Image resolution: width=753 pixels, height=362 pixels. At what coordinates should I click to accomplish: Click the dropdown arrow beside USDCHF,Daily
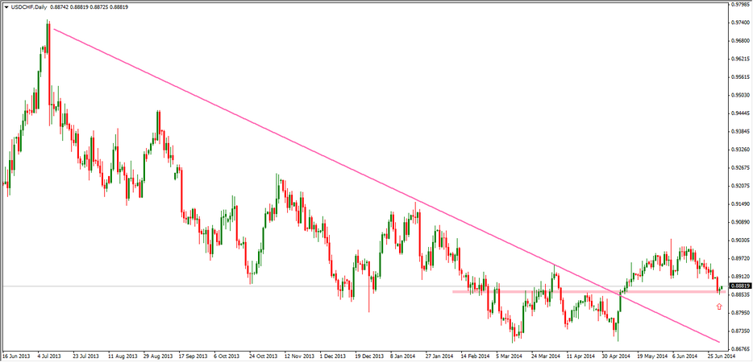6,6
